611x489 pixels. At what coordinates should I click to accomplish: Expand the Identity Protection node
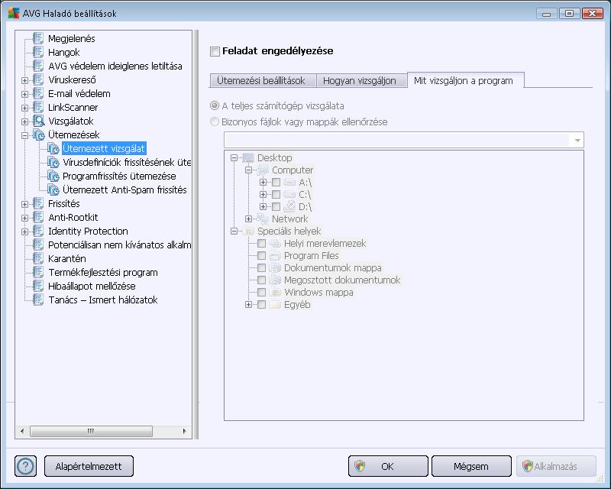click(25, 232)
